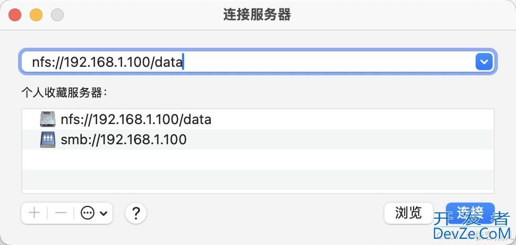Image resolution: width=516 pixels, height=245 pixels.
Task: Click the NFS drive icon in favorites
Action: (x=48, y=119)
